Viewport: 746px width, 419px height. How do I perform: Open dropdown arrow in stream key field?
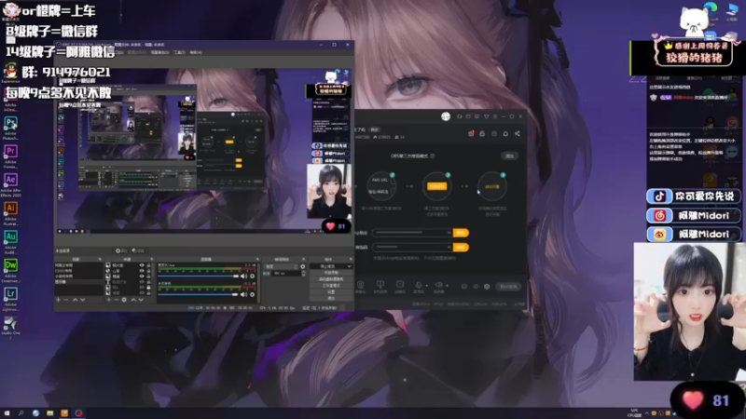pos(449,247)
